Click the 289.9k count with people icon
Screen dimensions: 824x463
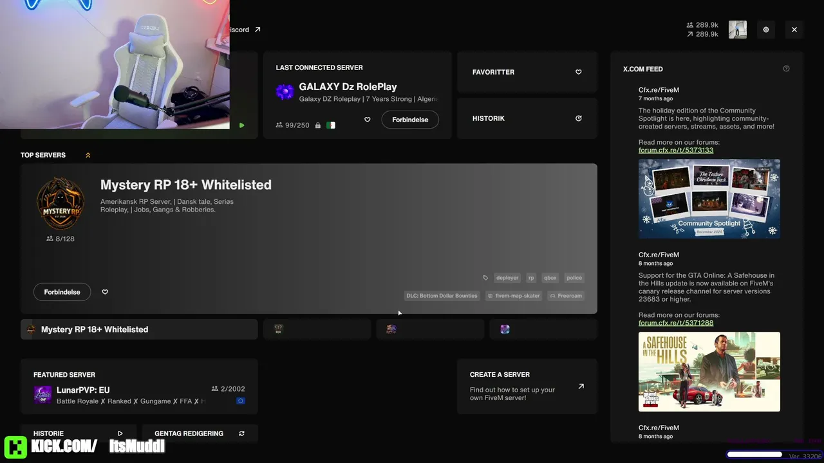tap(703, 25)
